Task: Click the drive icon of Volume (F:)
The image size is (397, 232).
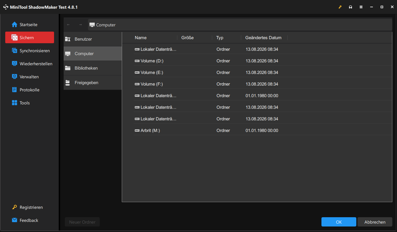Action: [x=137, y=84]
